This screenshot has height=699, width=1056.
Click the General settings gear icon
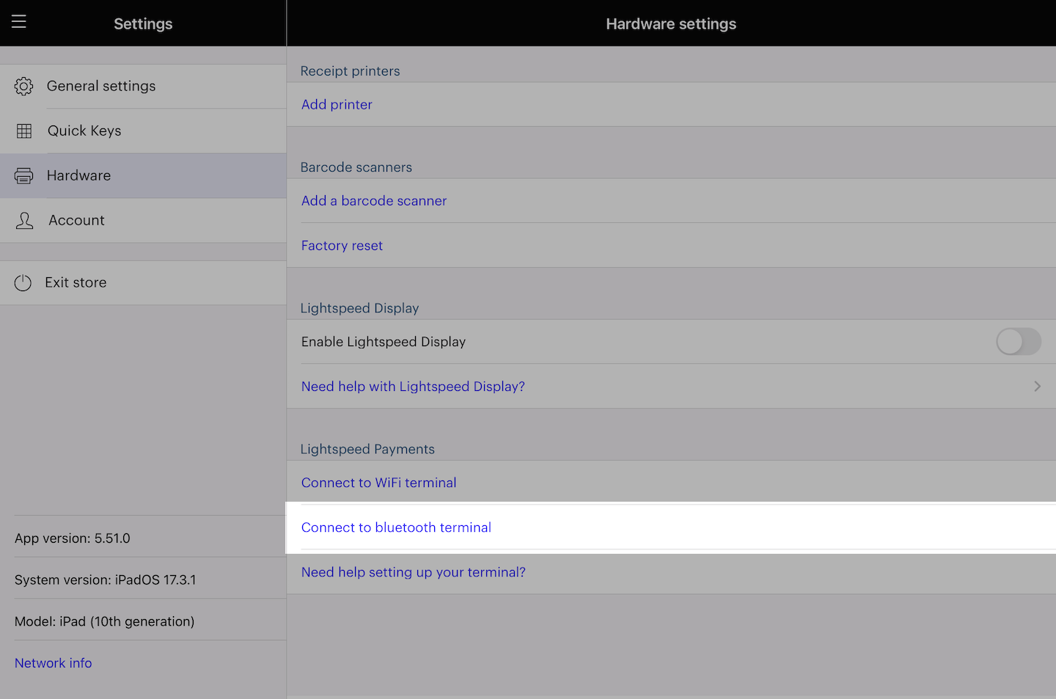[23, 87]
